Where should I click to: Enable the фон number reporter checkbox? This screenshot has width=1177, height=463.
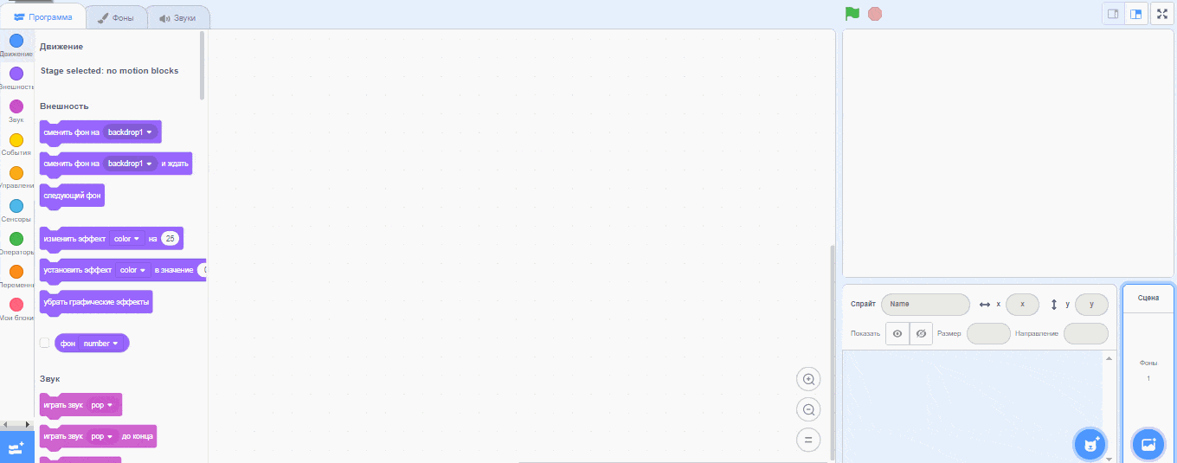point(45,344)
